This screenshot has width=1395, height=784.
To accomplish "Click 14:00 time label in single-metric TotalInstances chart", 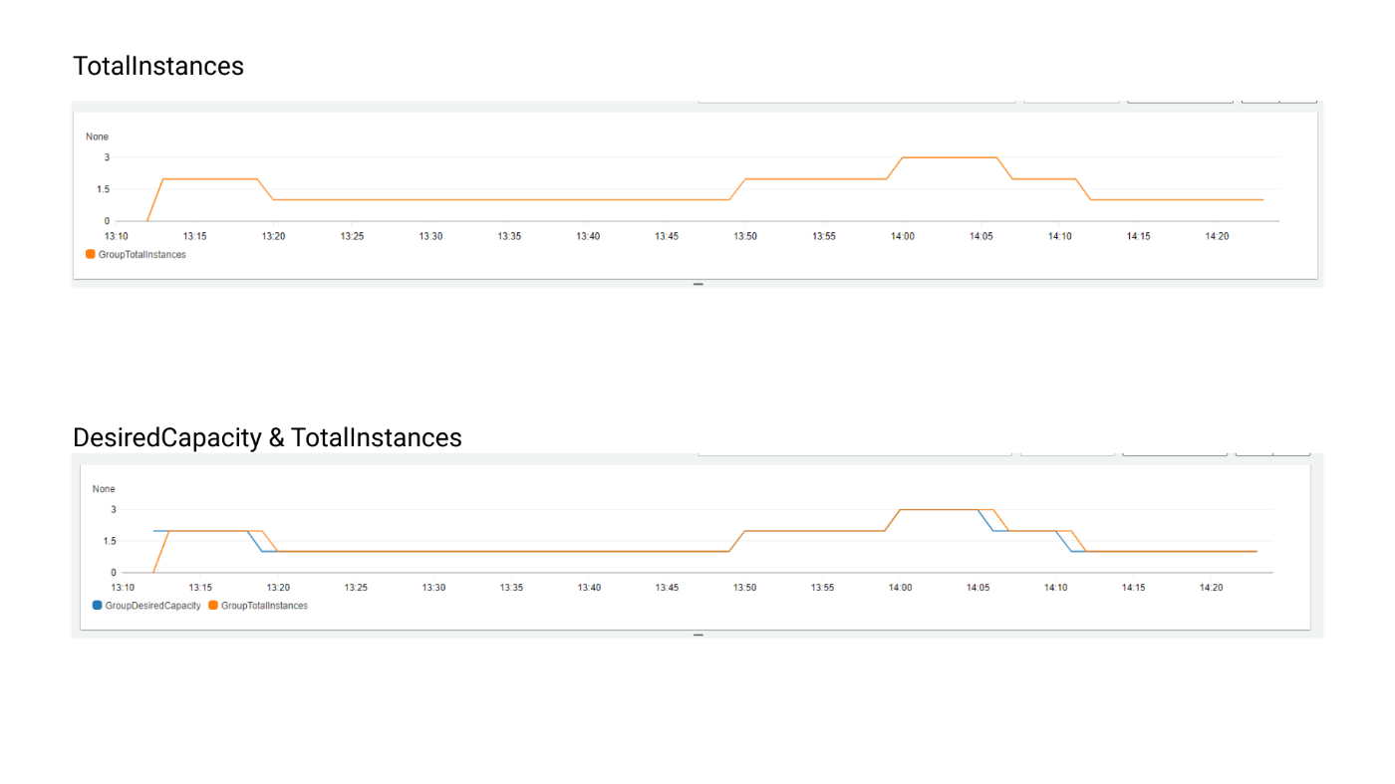I will click(x=902, y=236).
